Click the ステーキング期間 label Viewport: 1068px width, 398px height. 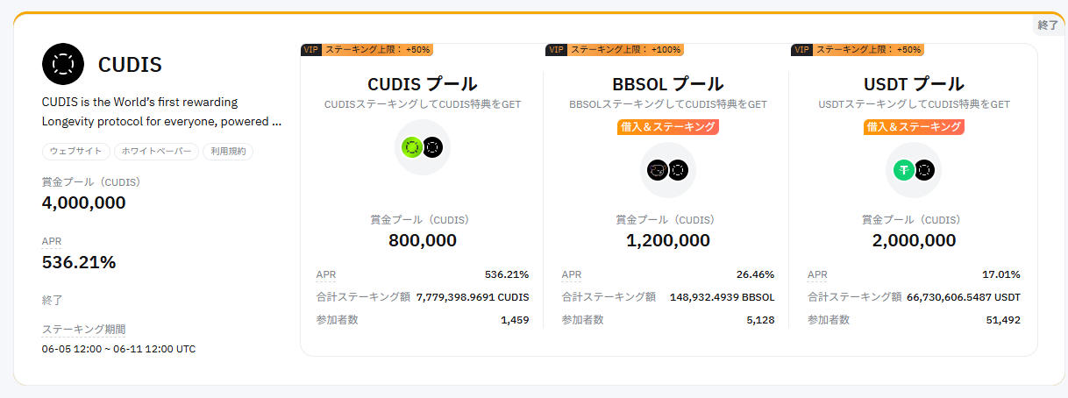84,330
